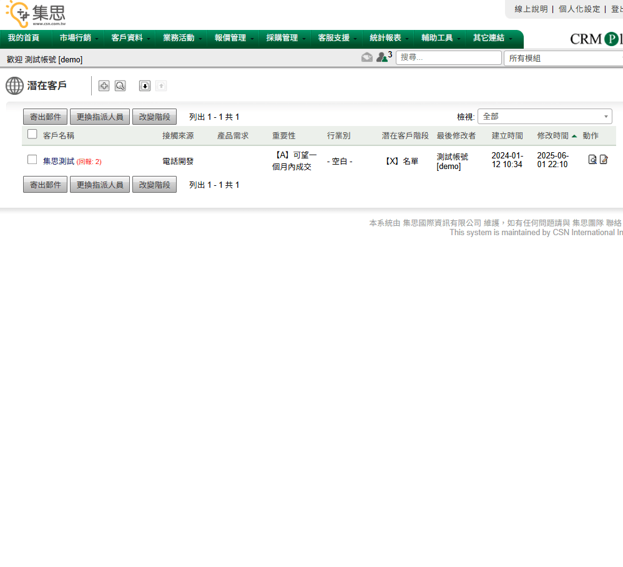Click the add new lead plus icon

104,86
